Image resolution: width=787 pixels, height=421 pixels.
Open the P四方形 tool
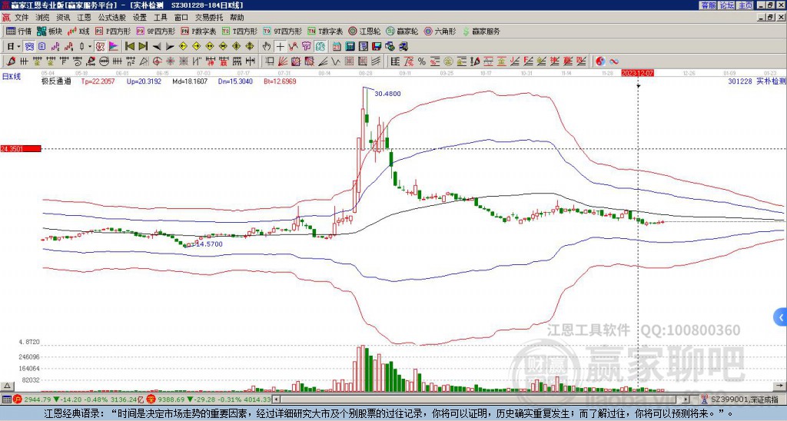pos(113,31)
